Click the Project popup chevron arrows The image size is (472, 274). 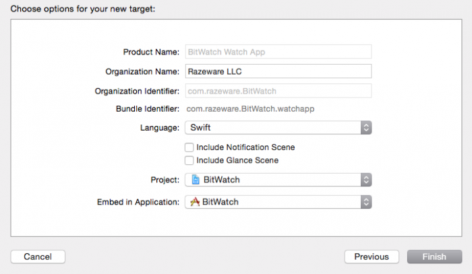click(x=366, y=180)
